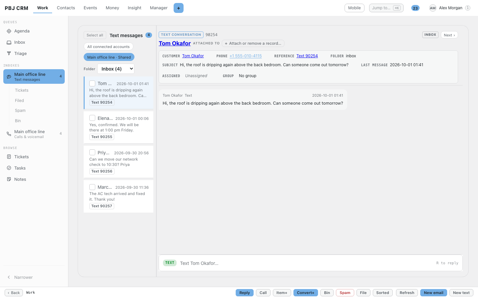Screen dimensions: 478x298
Task: Toggle the All connected accounts filter
Action: [109, 47]
